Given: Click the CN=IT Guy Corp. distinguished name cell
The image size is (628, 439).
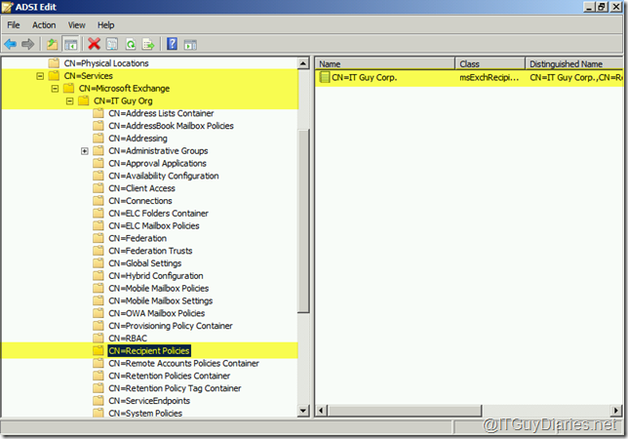Looking at the screenshot, I should point(576,77).
